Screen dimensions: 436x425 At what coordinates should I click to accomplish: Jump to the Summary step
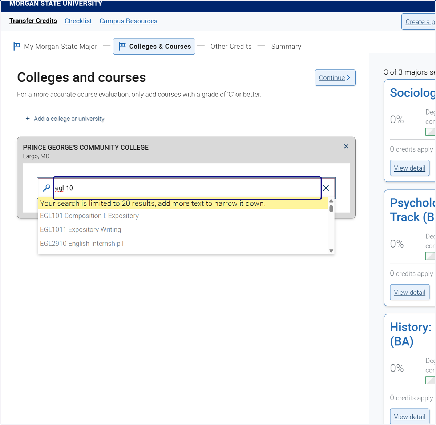(286, 46)
